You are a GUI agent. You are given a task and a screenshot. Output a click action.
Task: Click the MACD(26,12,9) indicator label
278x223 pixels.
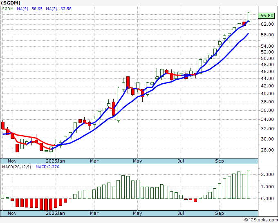click(x=16, y=167)
